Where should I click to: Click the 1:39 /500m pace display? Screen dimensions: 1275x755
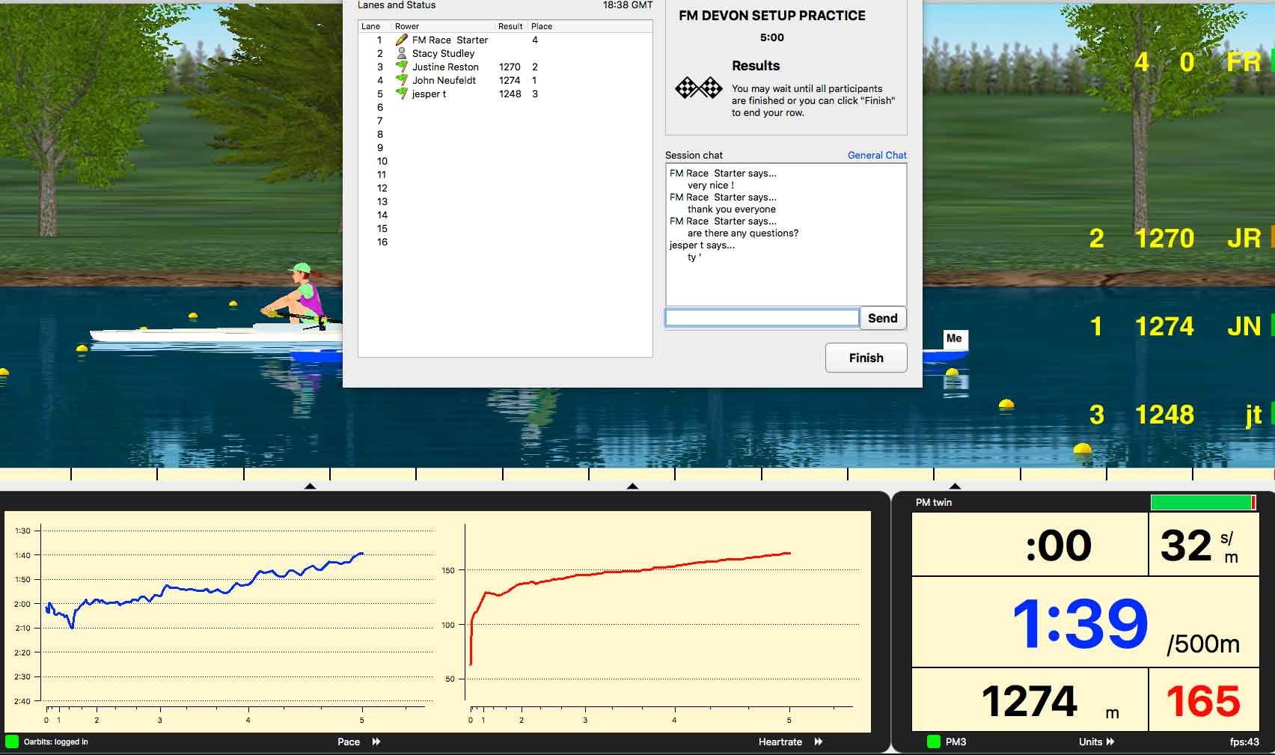[1086, 623]
